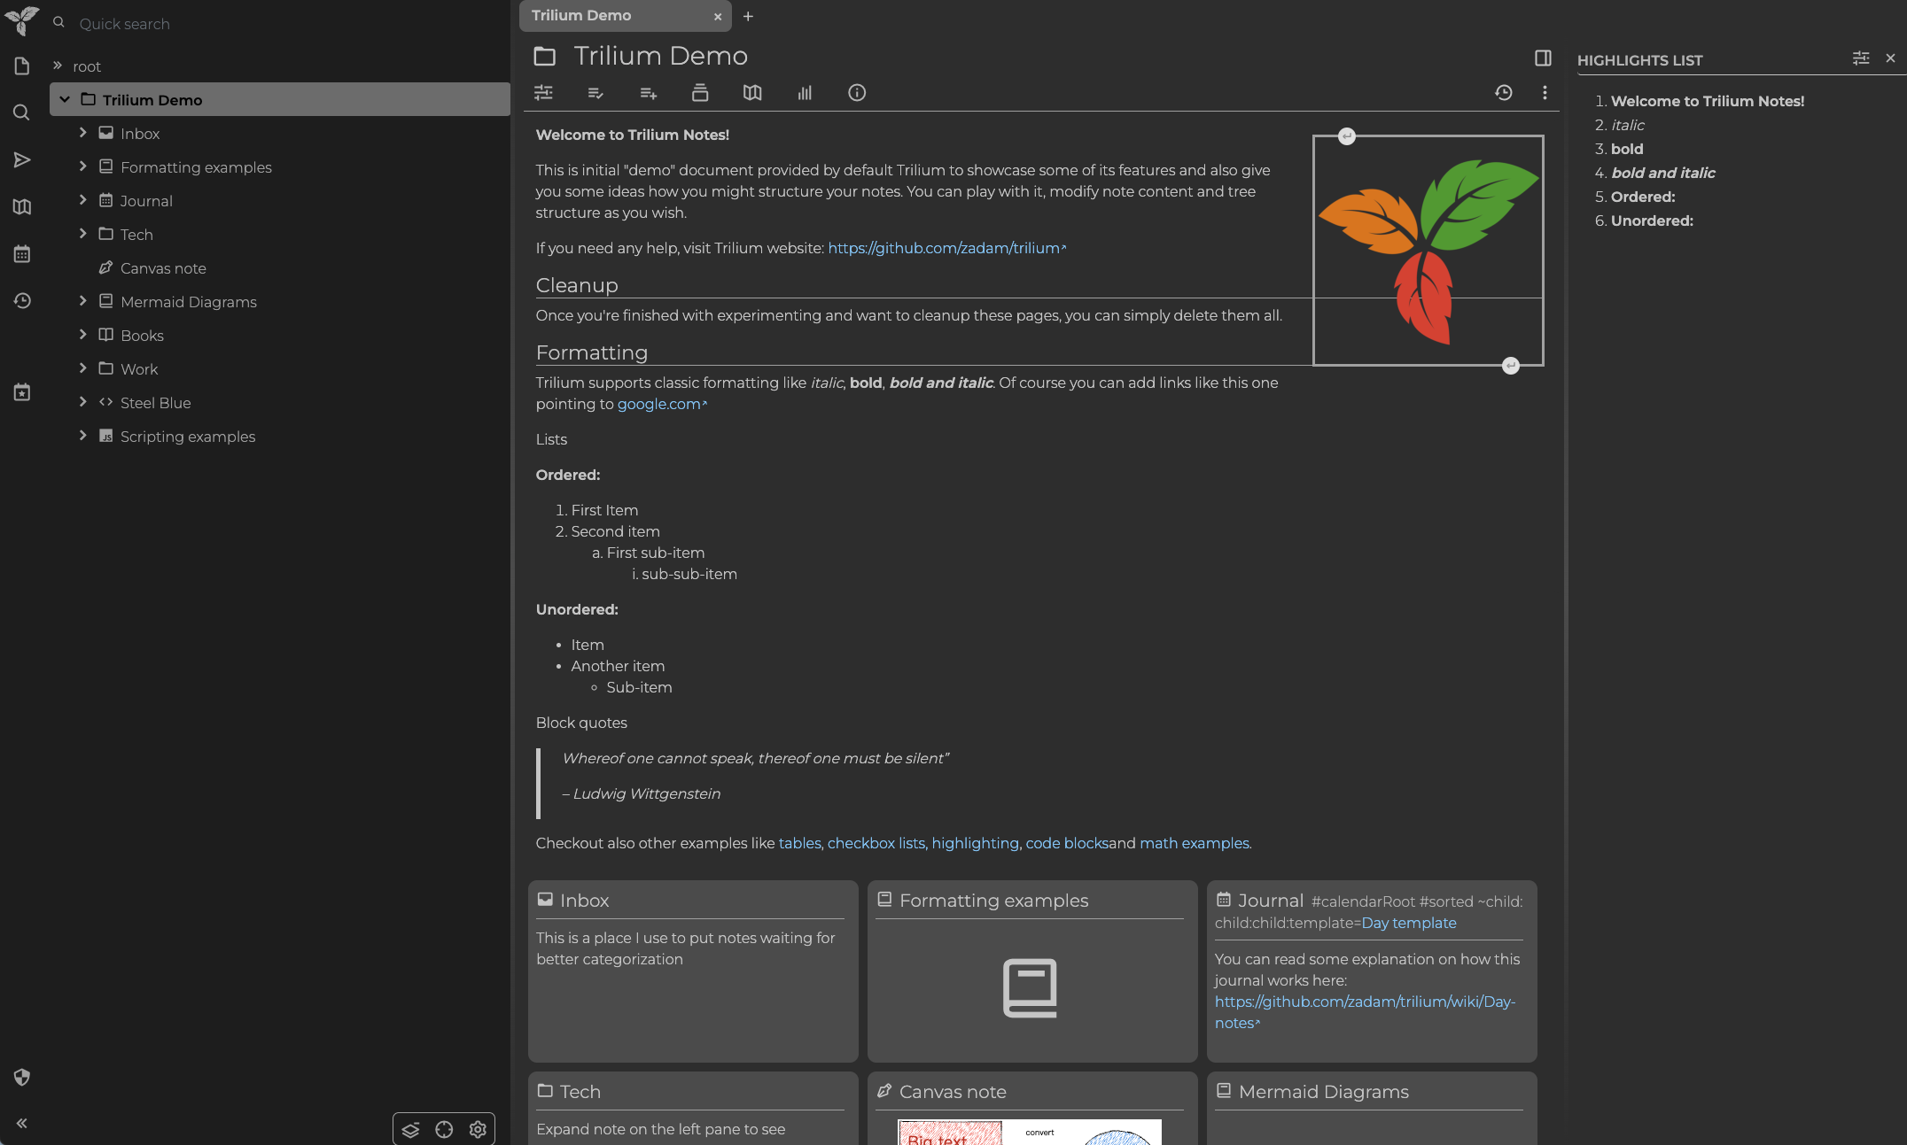
Task: Open recent changes in launcher bar
Action: [22, 301]
